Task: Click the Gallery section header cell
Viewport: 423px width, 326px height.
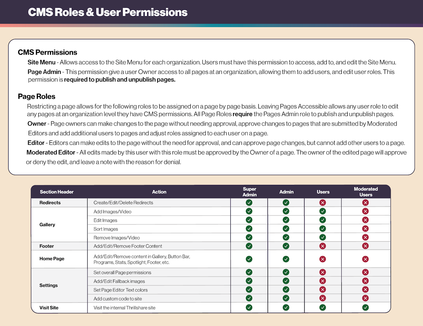Action: (x=47, y=224)
